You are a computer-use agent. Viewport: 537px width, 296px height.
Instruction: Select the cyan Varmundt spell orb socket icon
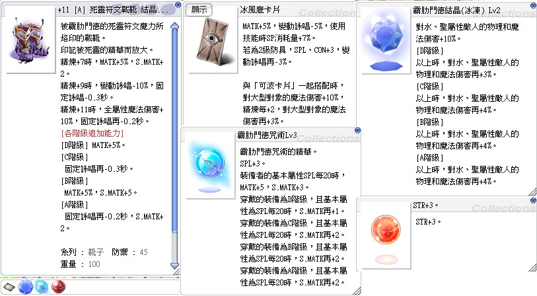(42, 286)
